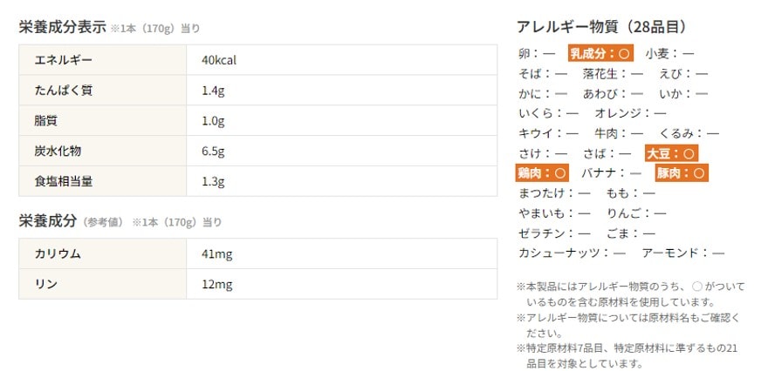Image resolution: width=768 pixels, height=371 pixels.
Task: Click the 40kcal energy value
Action: (219, 60)
